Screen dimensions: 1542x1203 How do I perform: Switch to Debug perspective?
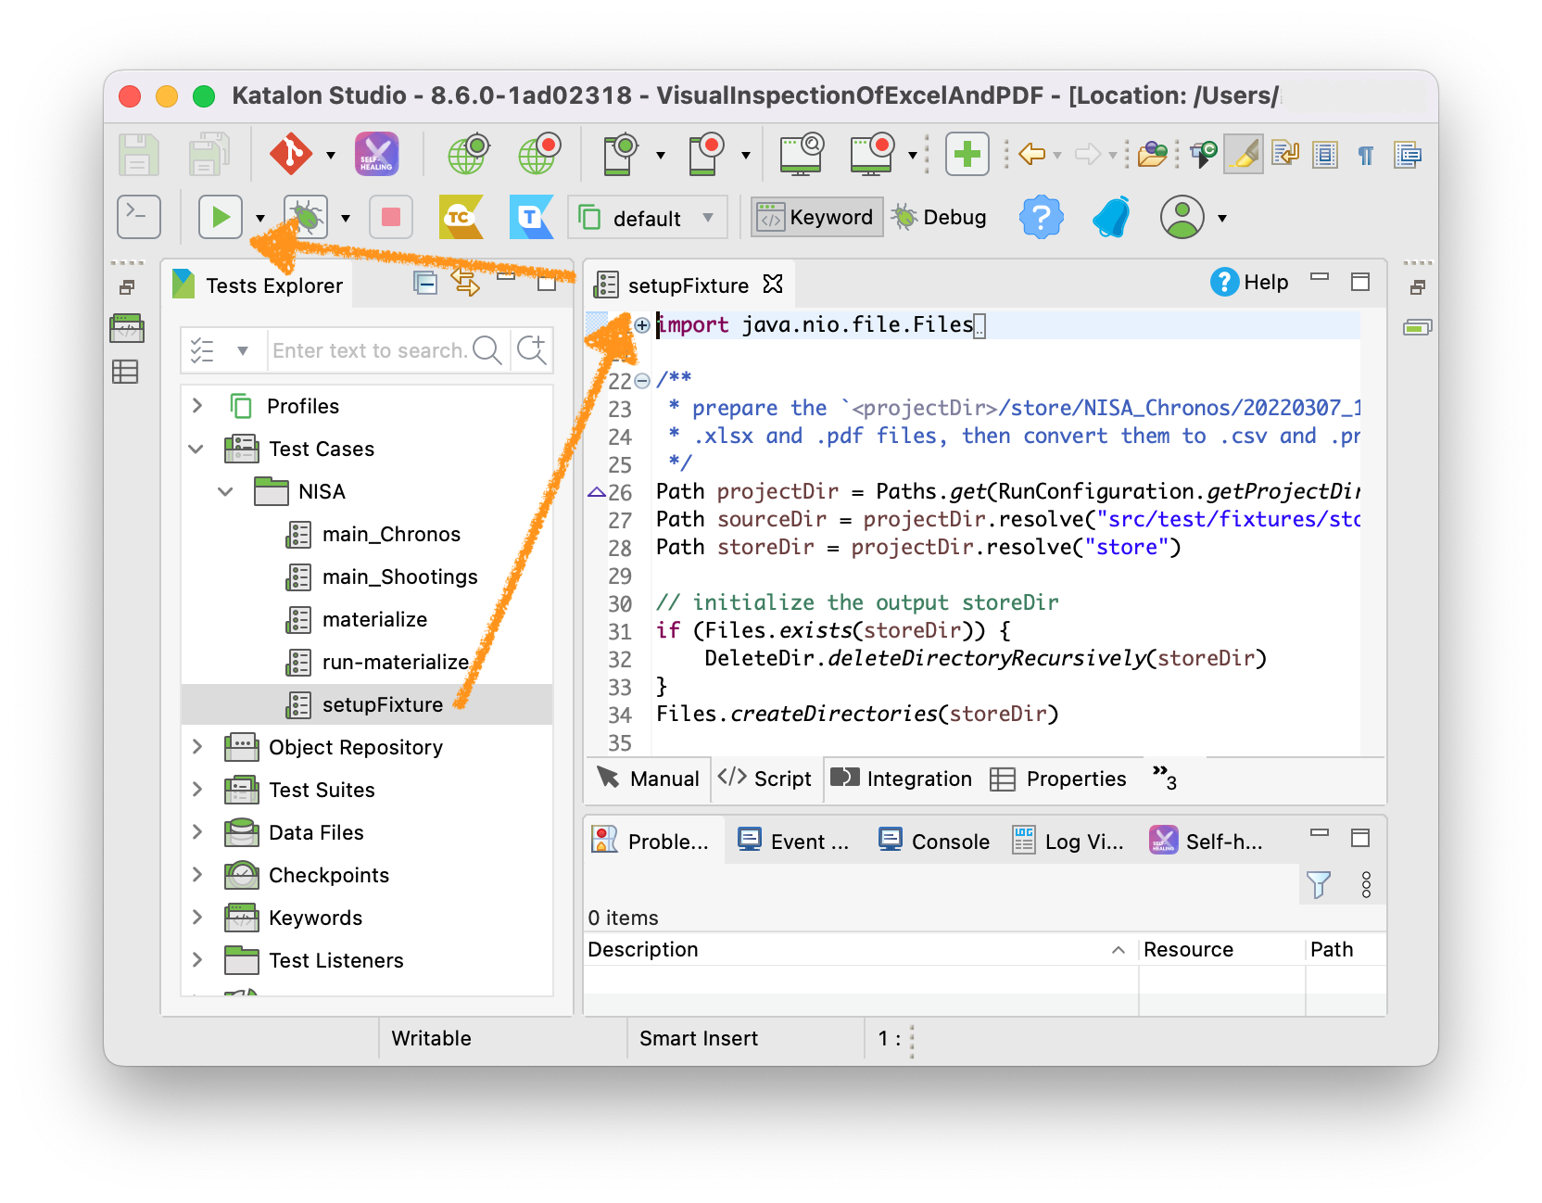pyautogui.click(x=939, y=218)
